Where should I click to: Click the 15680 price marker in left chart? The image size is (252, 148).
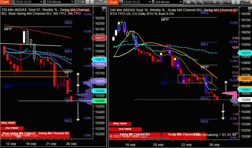click(x=100, y=81)
